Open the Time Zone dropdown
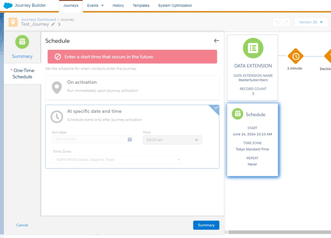Image resolution: width=331 pixels, height=238 pixels. [x=117, y=160]
